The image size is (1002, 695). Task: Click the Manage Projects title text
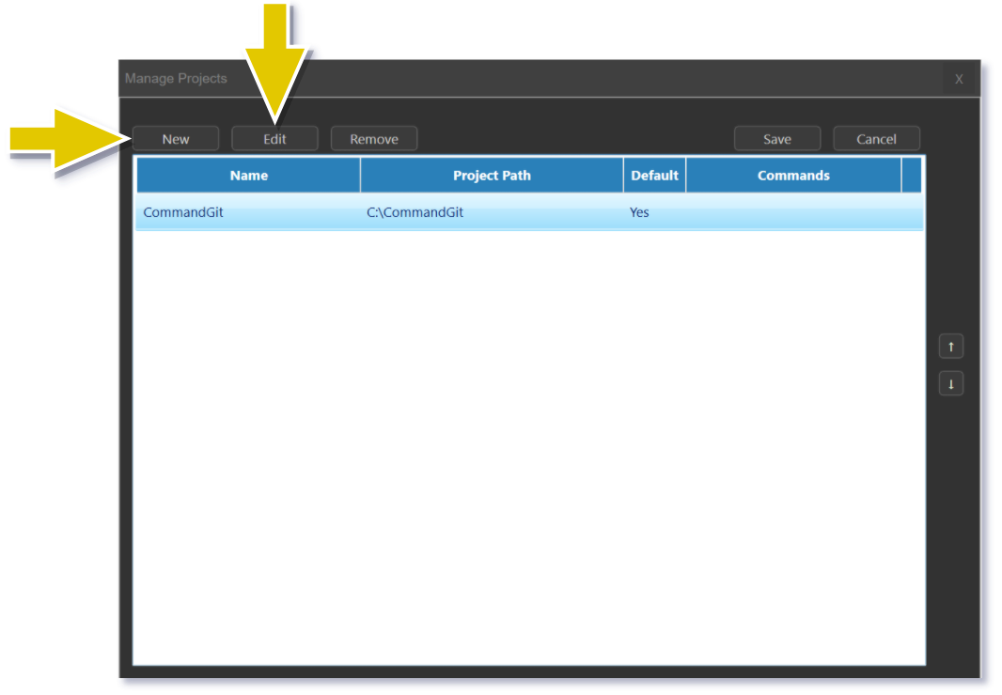coord(176,79)
